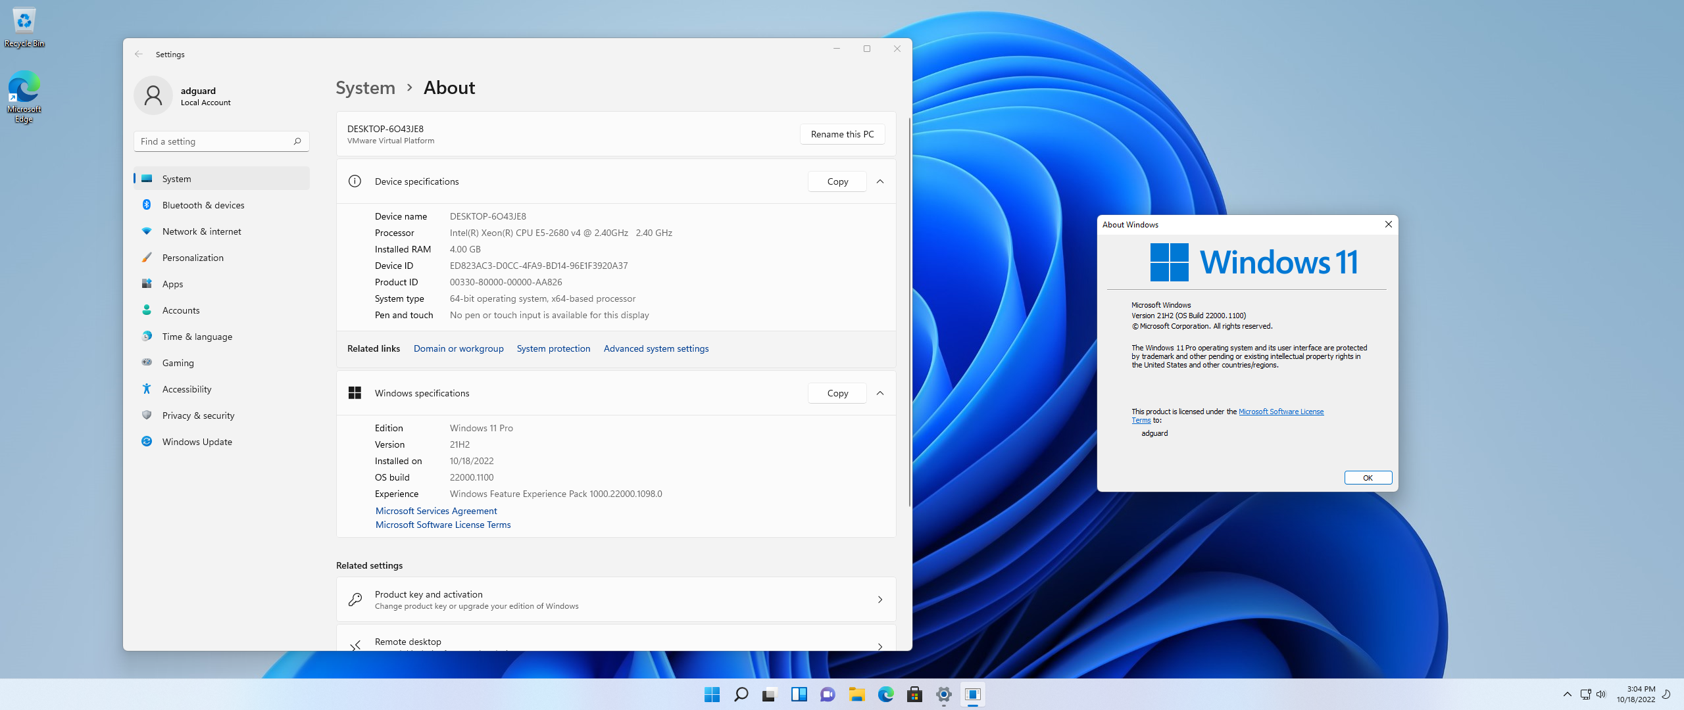Viewport: 1684px width, 710px height.
Task: Open the Start menu on taskbar
Action: coord(712,694)
